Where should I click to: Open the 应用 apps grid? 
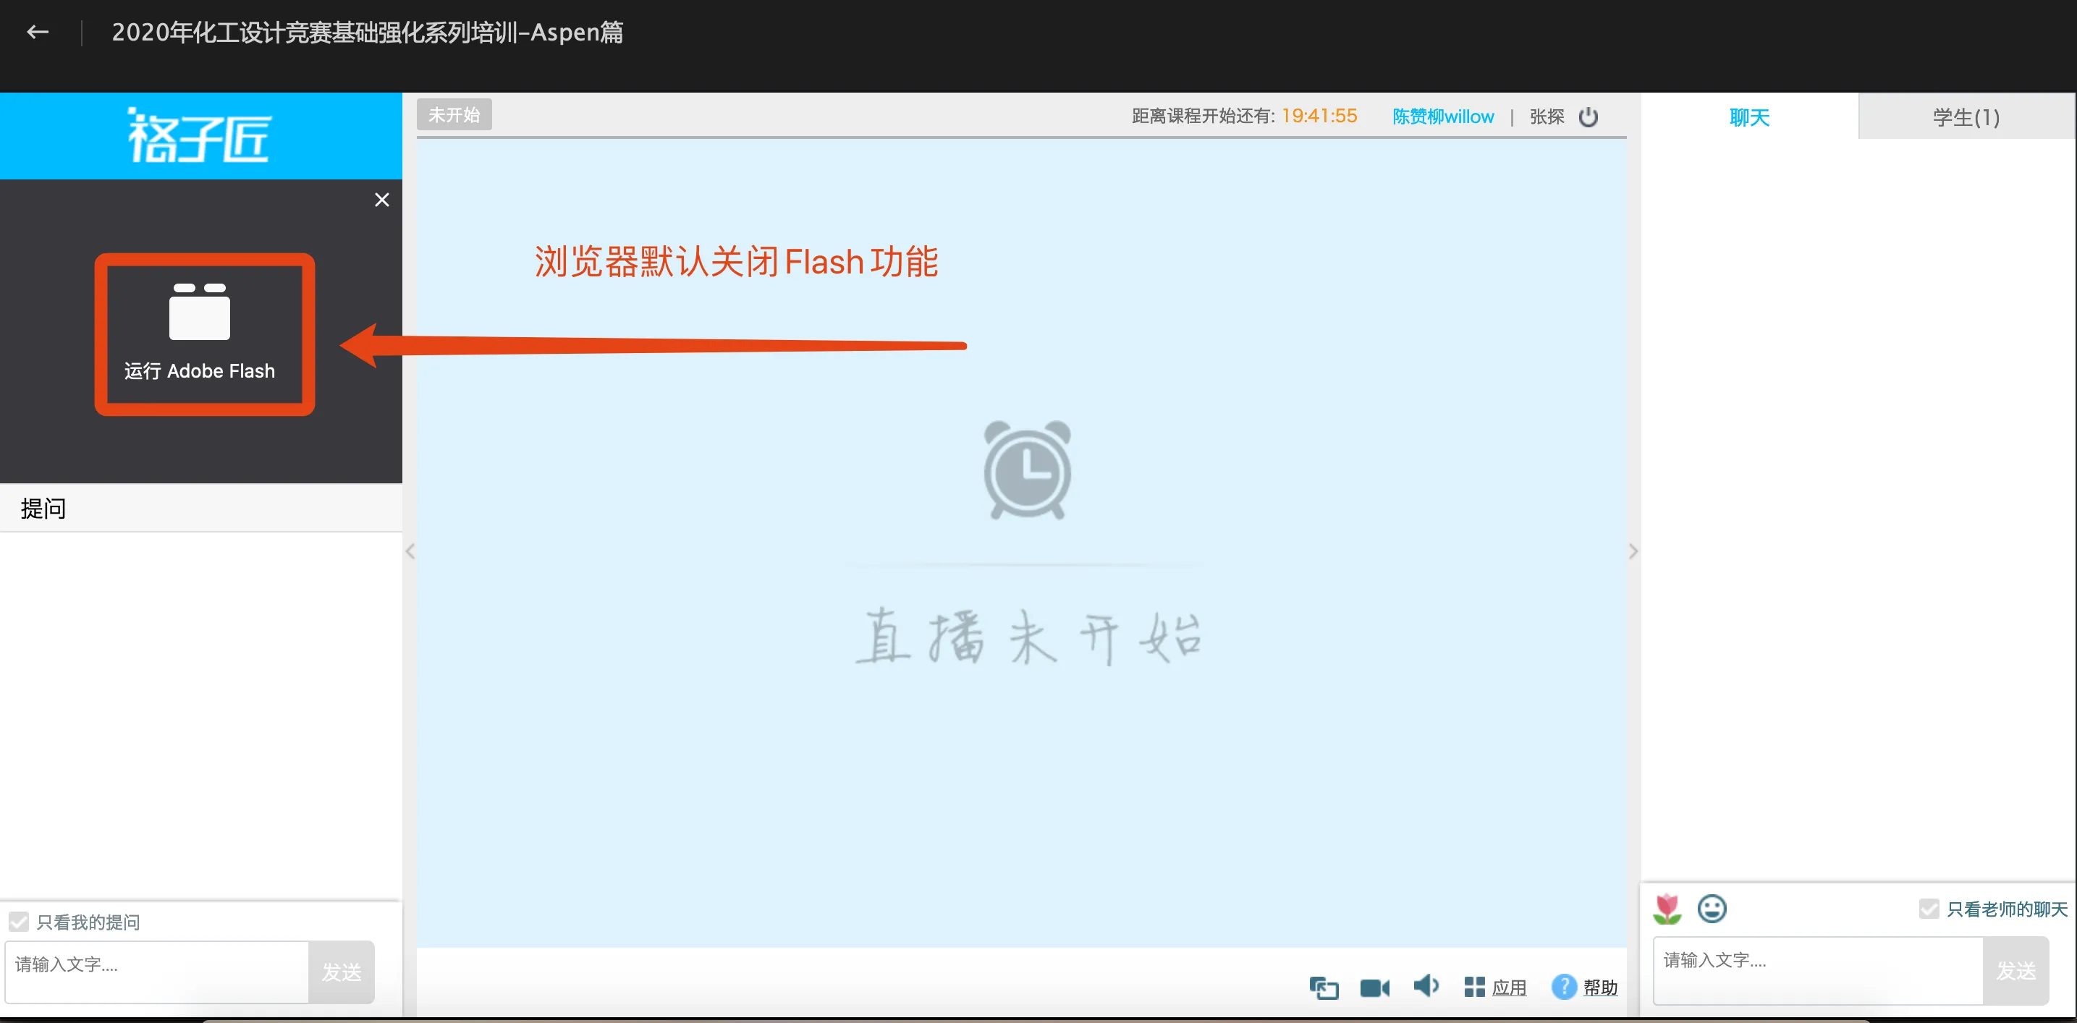click(x=1496, y=988)
